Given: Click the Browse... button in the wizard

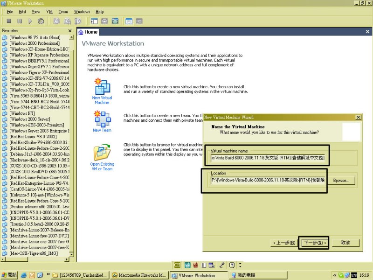Looking at the screenshot, I should 341,181.
